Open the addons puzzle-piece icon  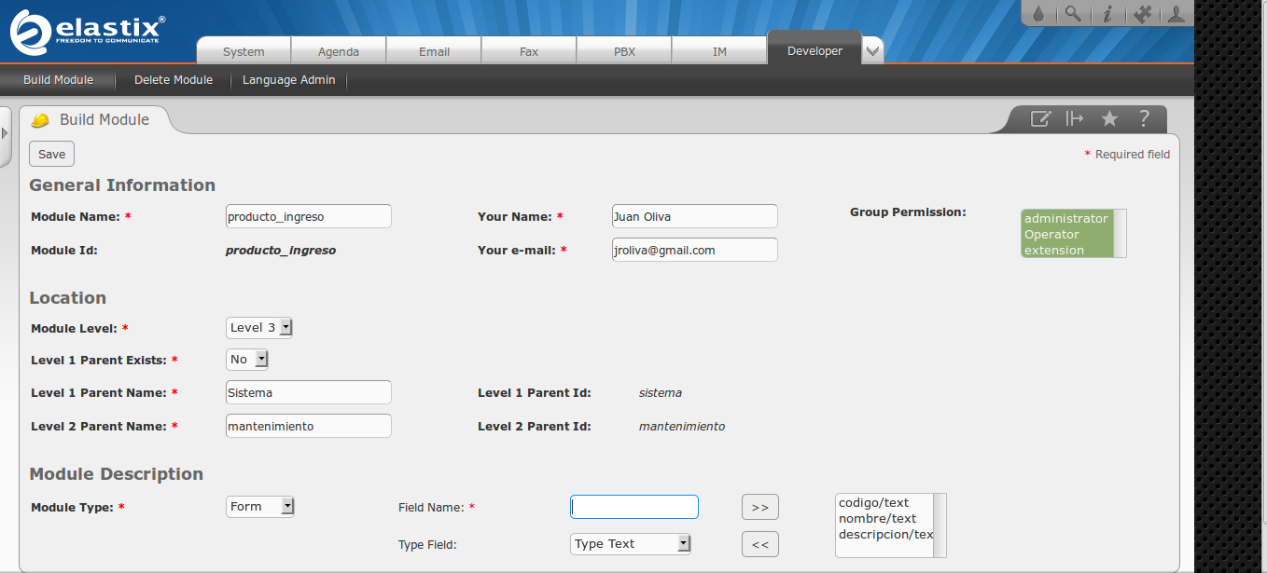pos(1142,14)
